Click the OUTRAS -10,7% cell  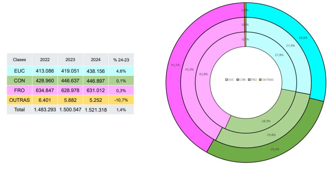pyautogui.click(x=121, y=100)
